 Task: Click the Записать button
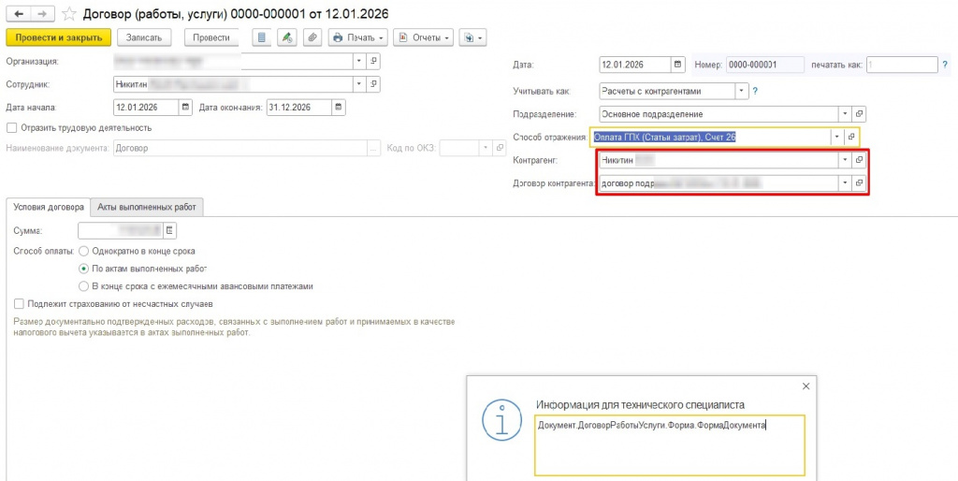144,37
